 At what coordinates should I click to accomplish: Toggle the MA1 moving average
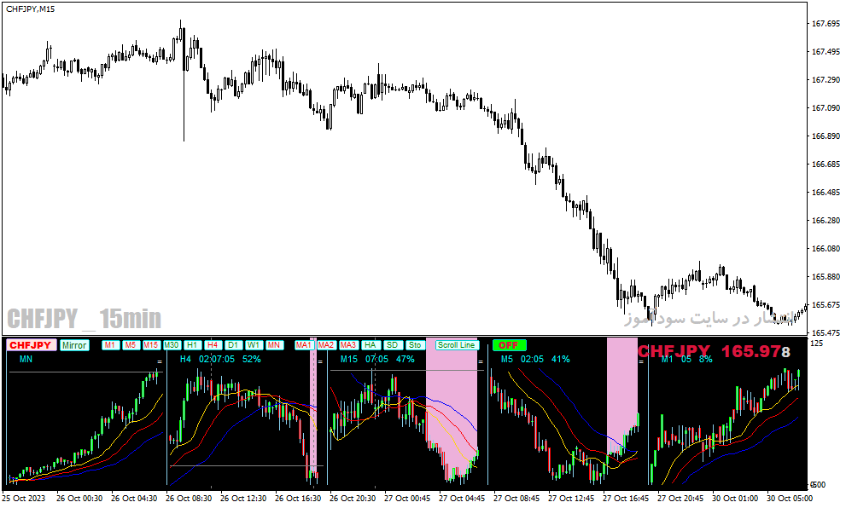(x=303, y=345)
